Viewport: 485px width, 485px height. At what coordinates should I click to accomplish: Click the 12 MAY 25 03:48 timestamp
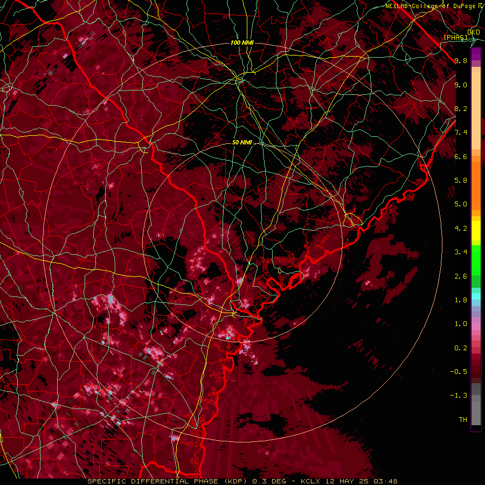click(x=361, y=481)
